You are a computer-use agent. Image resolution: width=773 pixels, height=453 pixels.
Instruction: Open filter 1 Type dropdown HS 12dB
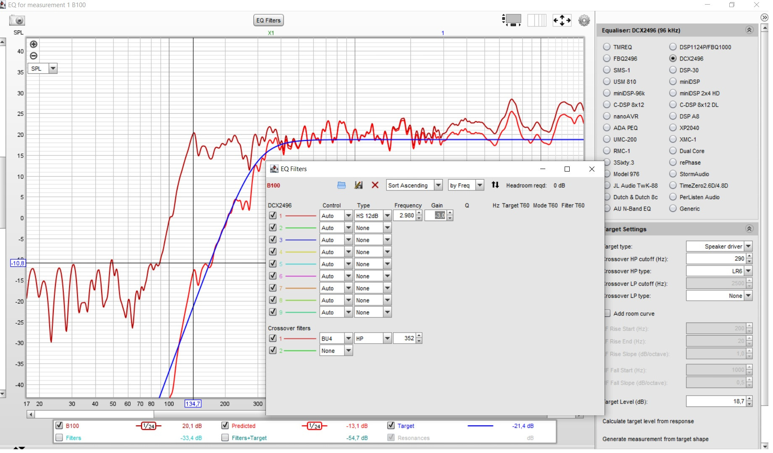click(387, 216)
